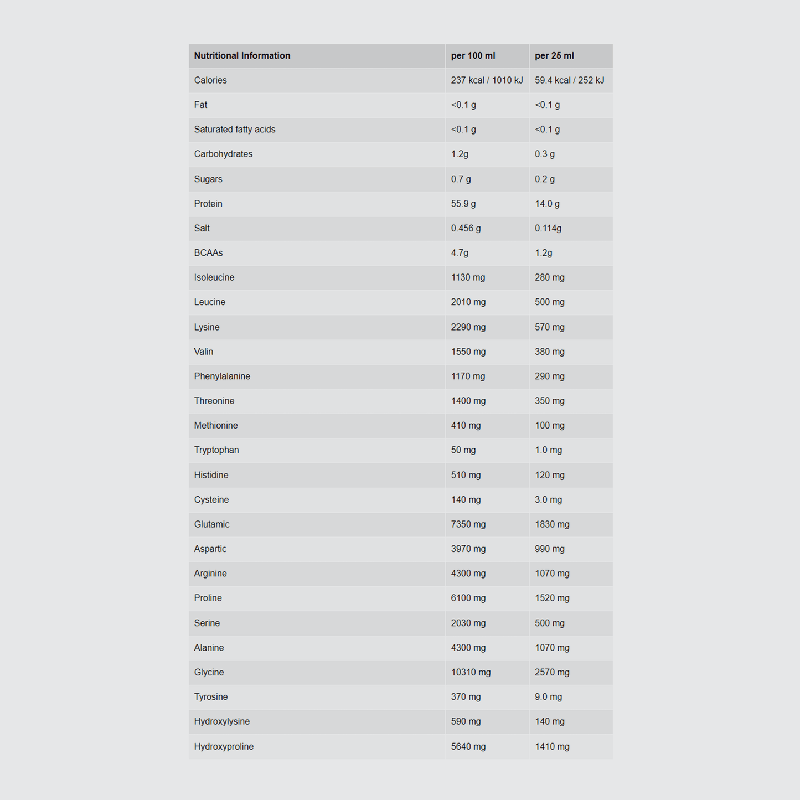This screenshot has height=800, width=800.
Task: Click the Proline 1520 mg value
Action: coord(552,598)
